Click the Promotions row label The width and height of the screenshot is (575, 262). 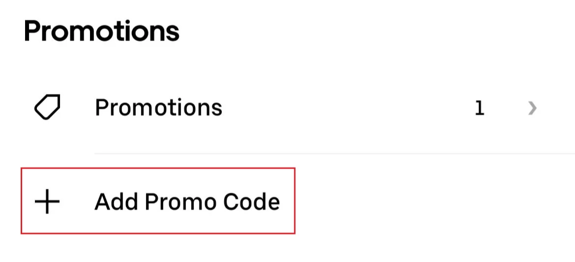(x=158, y=108)
